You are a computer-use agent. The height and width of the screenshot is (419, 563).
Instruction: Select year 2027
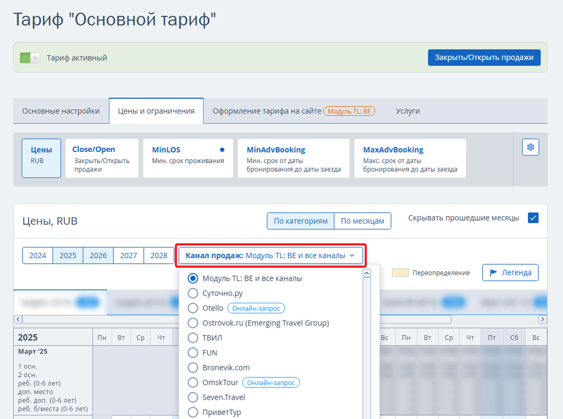point(128,255)
